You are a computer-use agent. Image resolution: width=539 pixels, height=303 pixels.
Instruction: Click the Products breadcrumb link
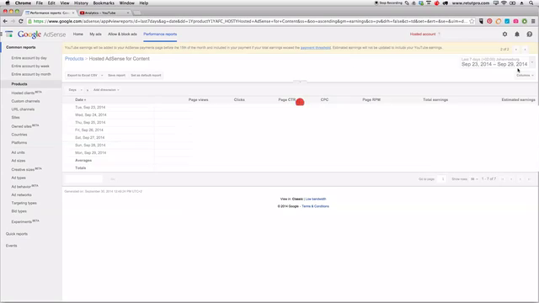74,59
